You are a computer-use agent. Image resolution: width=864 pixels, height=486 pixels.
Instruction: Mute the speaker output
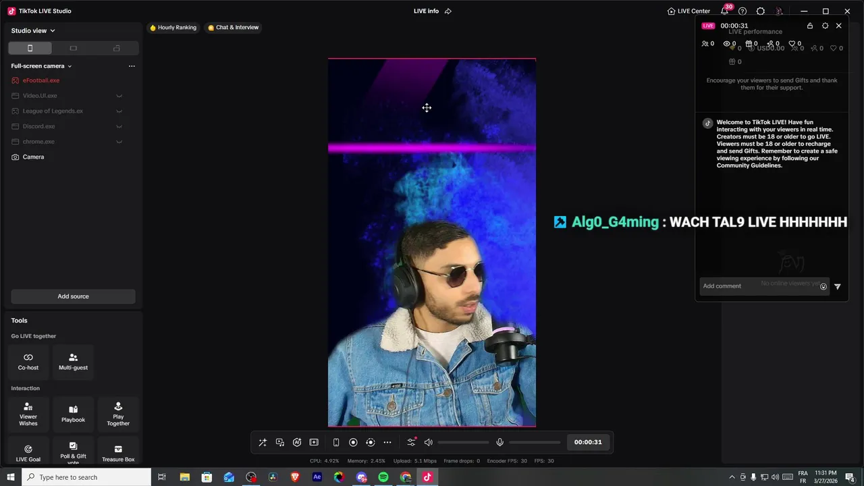click(428, 442)
